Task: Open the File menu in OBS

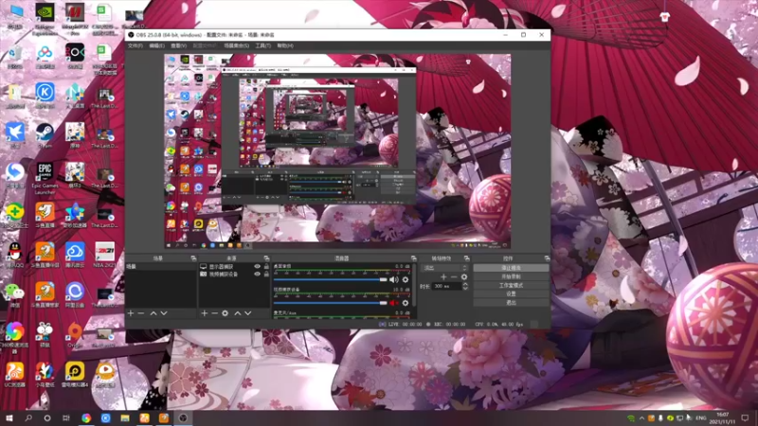Action: [135, 45]
